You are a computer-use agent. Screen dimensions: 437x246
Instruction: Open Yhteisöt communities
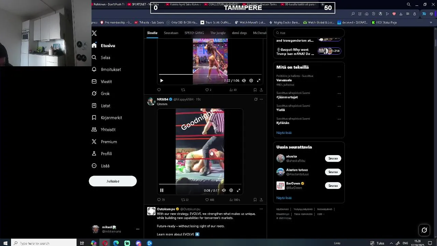(104, 129)
